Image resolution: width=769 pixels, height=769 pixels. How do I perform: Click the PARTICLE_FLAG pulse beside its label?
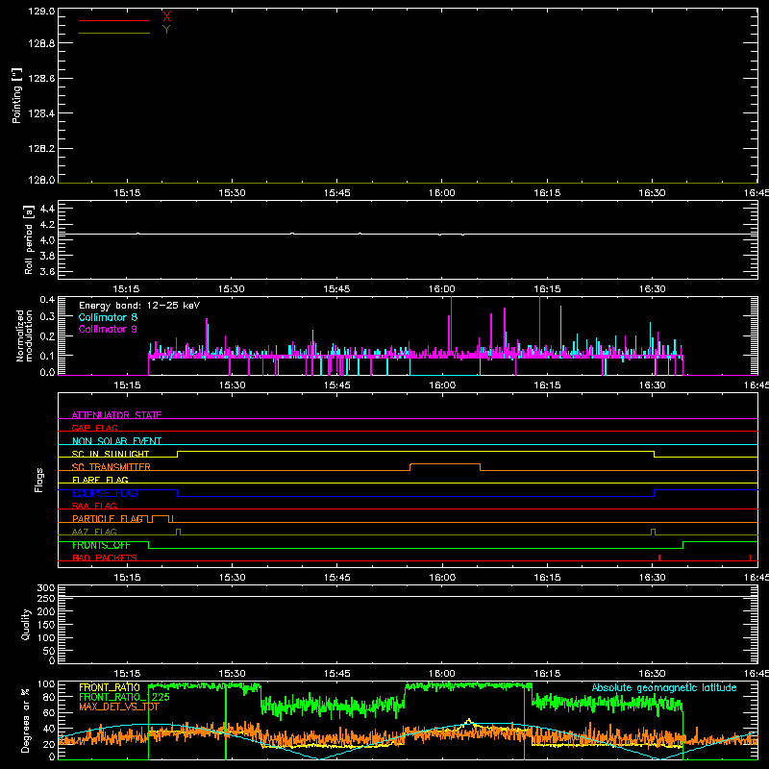[x=161, y=516]
